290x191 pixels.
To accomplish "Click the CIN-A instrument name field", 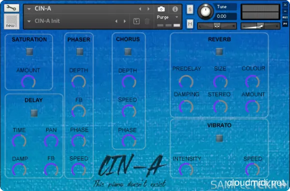I will coord(43,9).
